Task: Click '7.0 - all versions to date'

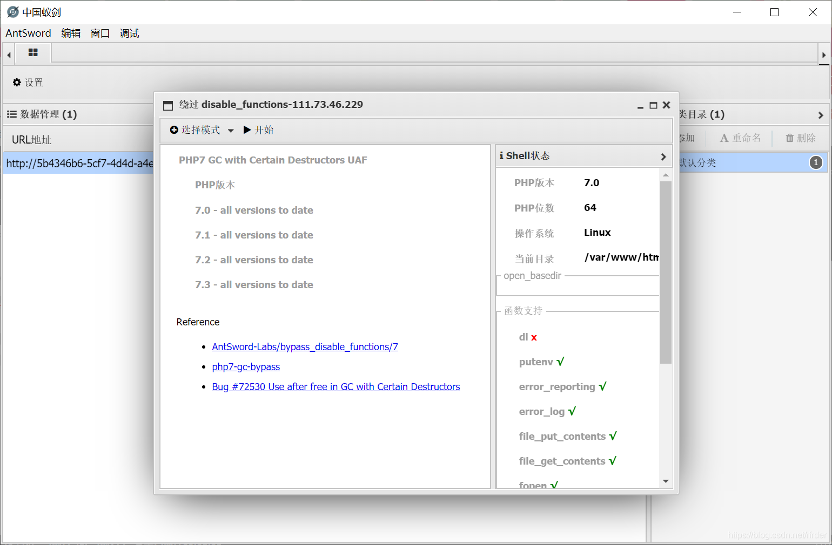Action: (x=254, y=210)
